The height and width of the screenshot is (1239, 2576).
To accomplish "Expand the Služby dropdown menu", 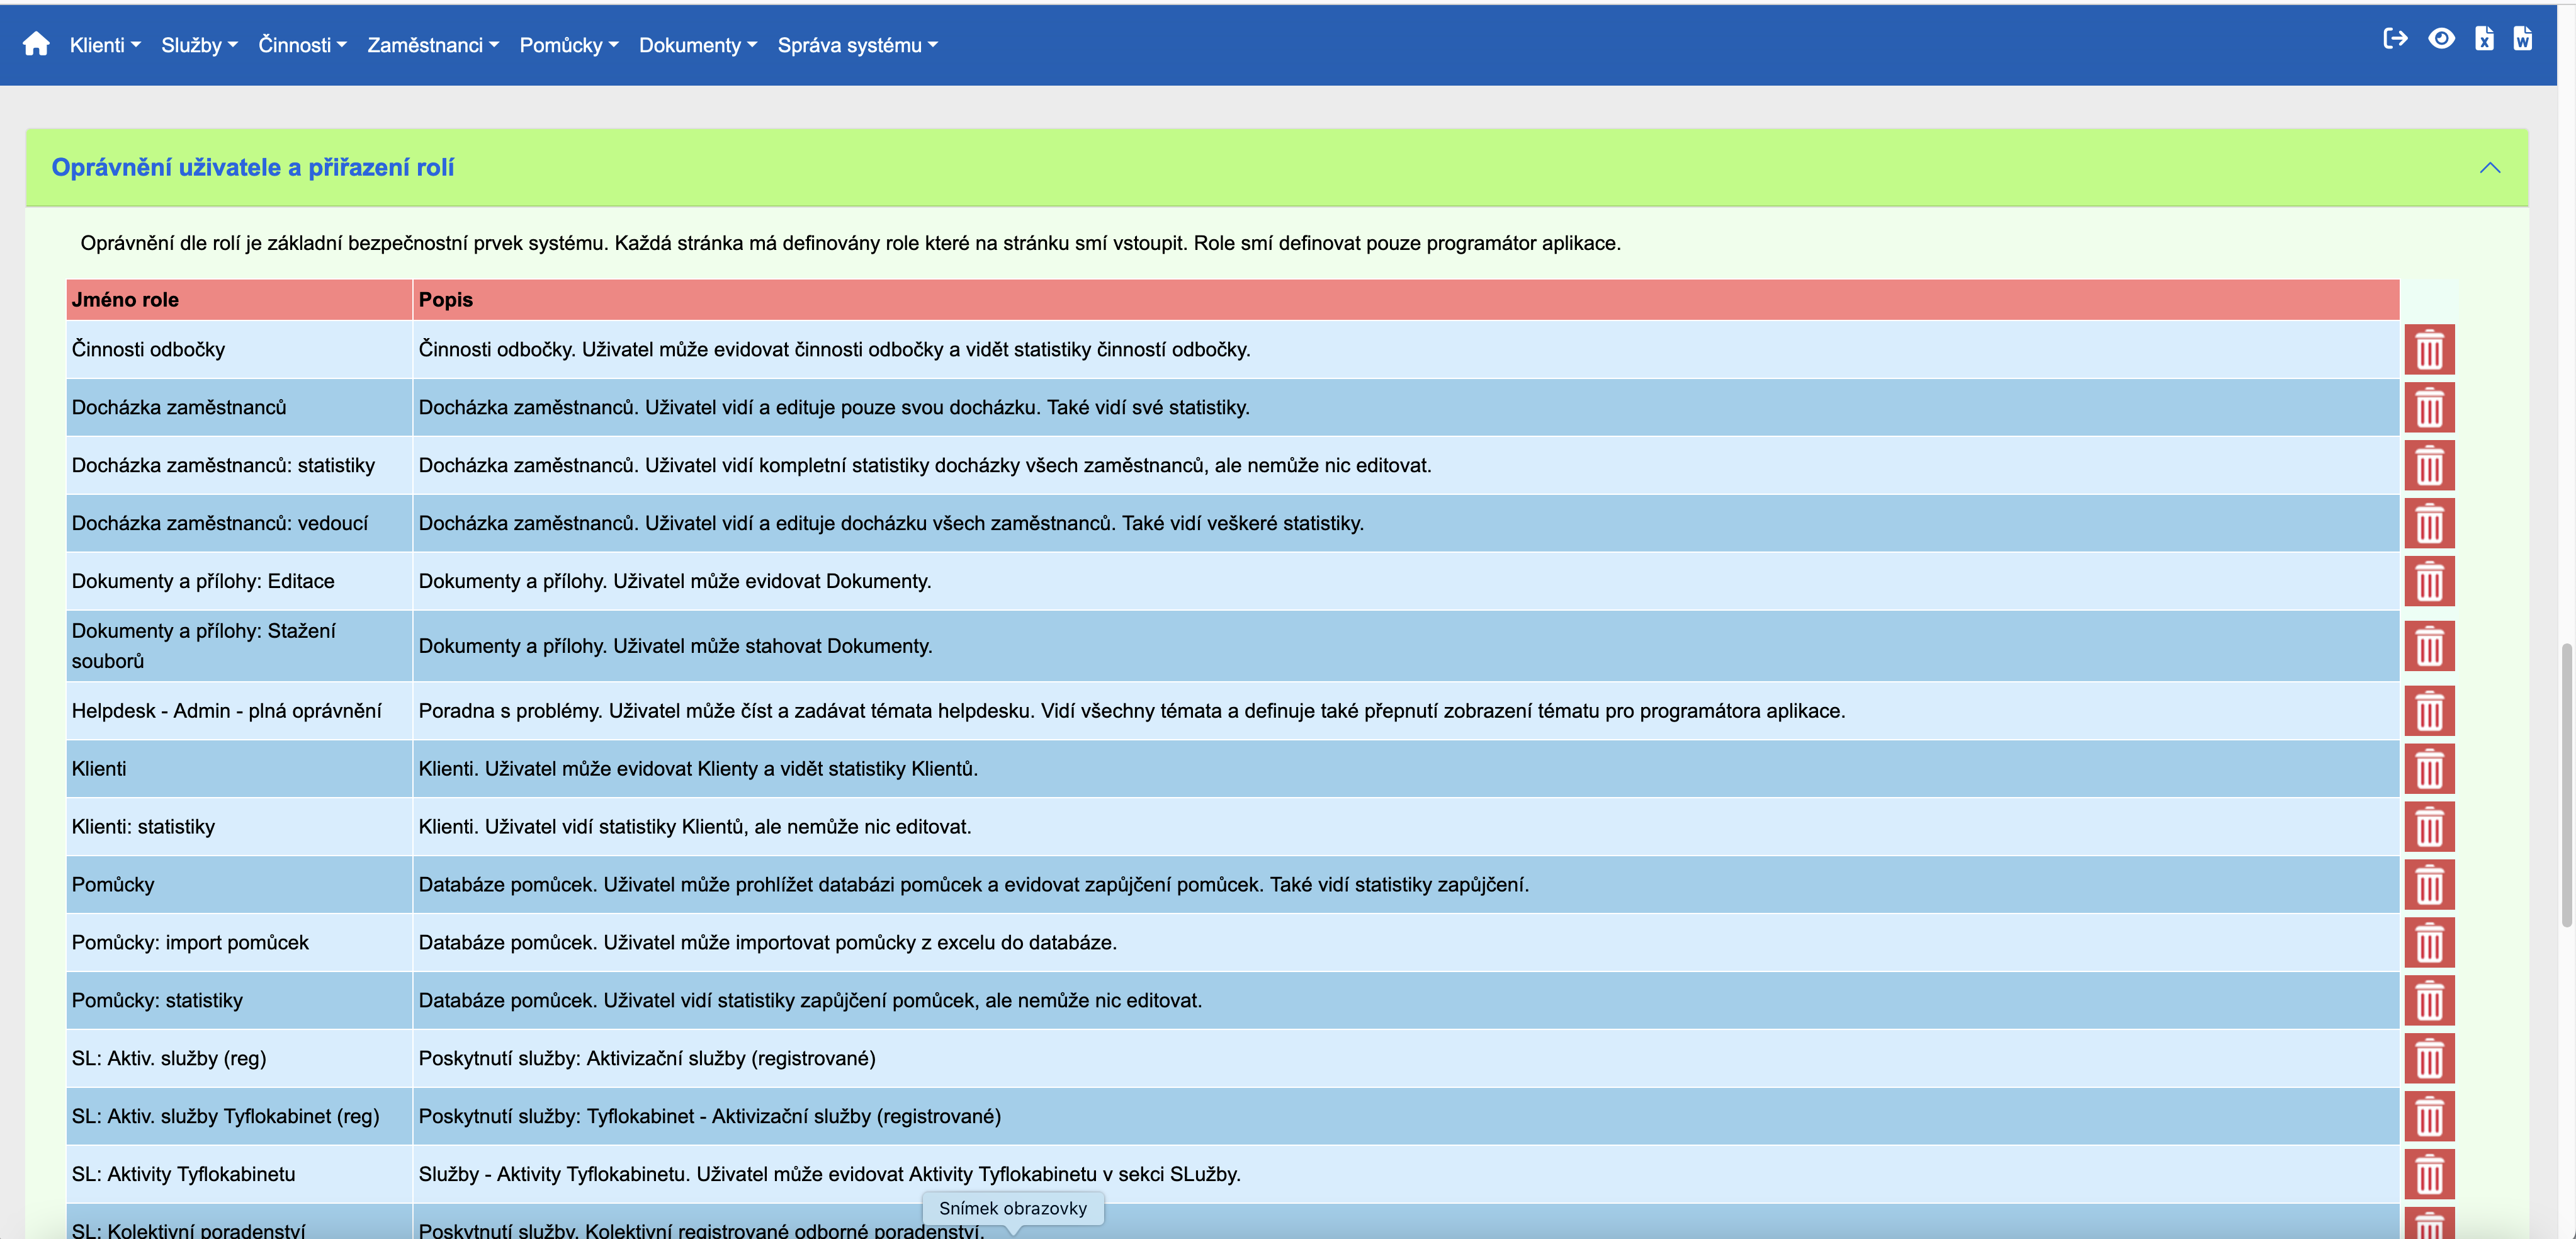I will coord(199,45).
